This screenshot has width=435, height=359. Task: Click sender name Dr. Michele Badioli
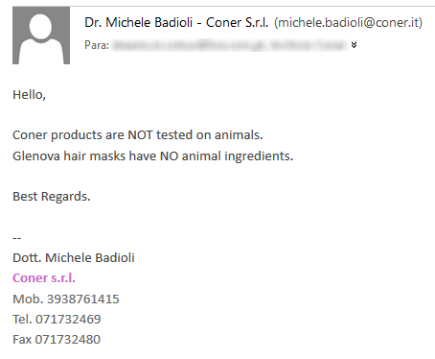[139, 22]
